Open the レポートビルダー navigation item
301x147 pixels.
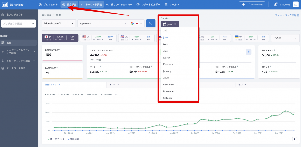point(149,5)
